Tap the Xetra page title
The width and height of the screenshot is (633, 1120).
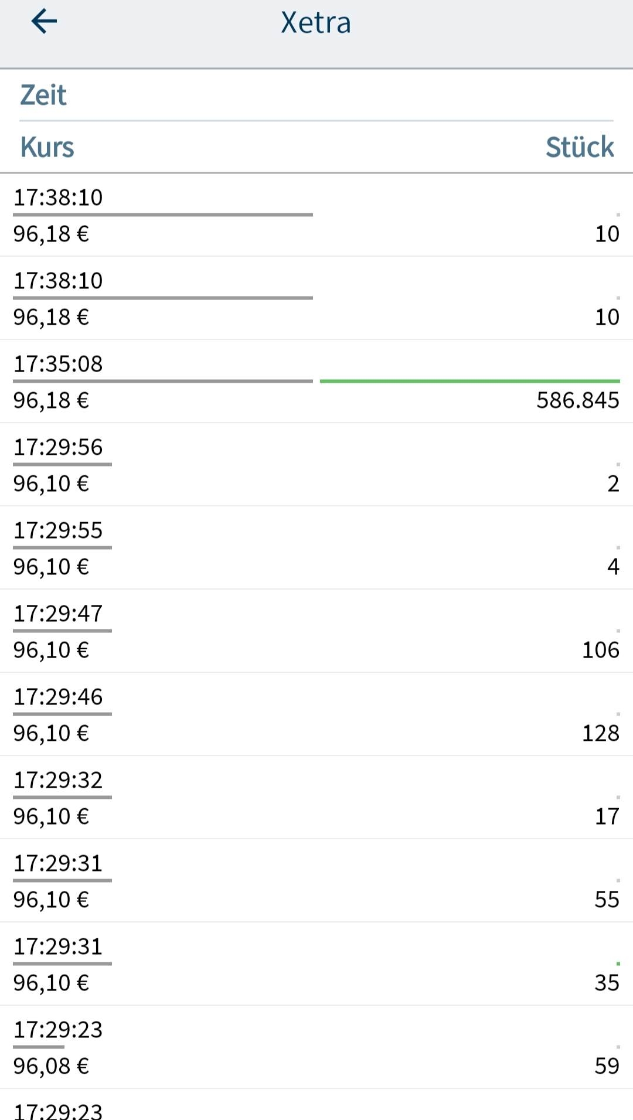pyautogui.click(x=316, y=23)
